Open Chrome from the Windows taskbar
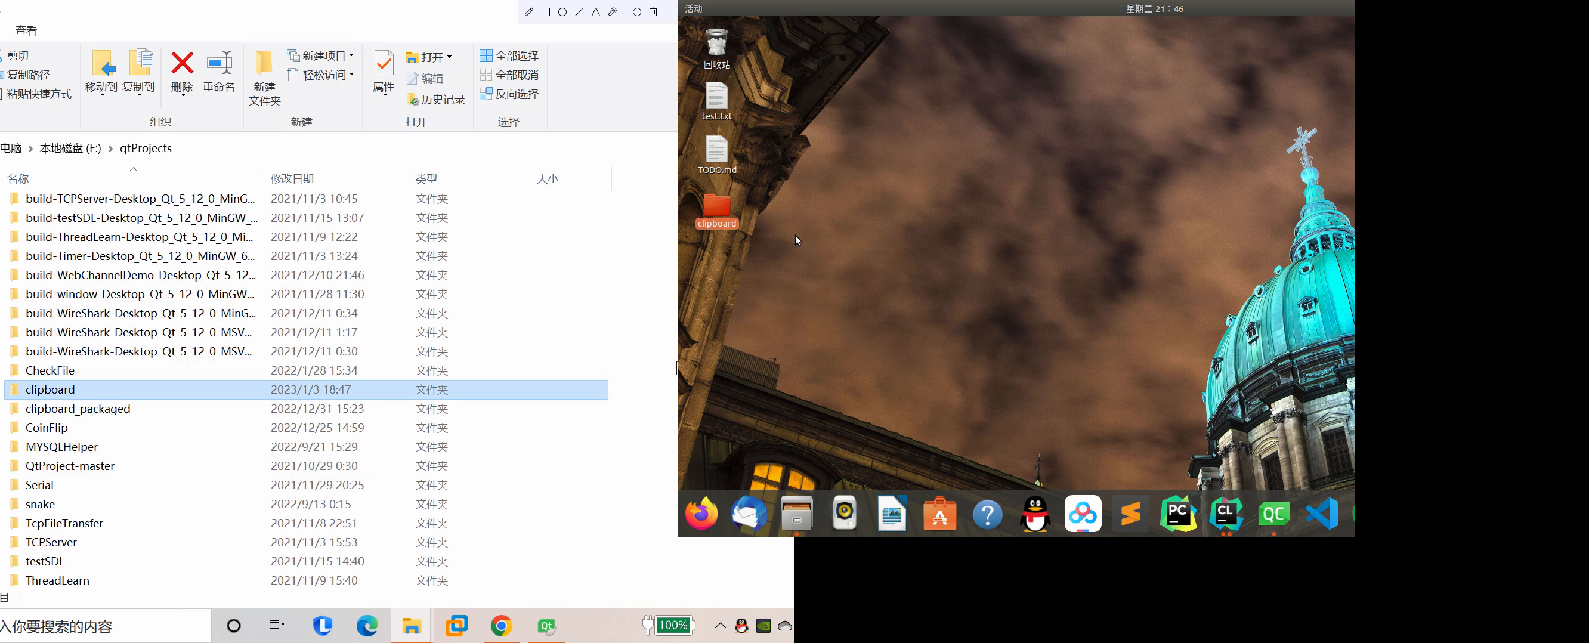 [502, 626]
